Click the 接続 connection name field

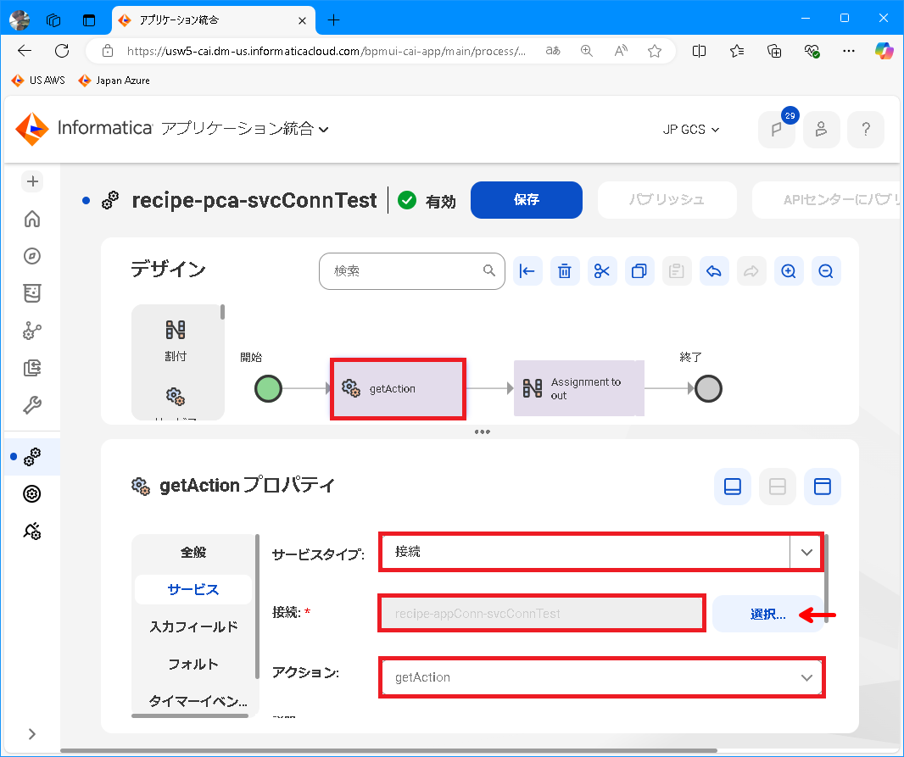tap(542, 614)
